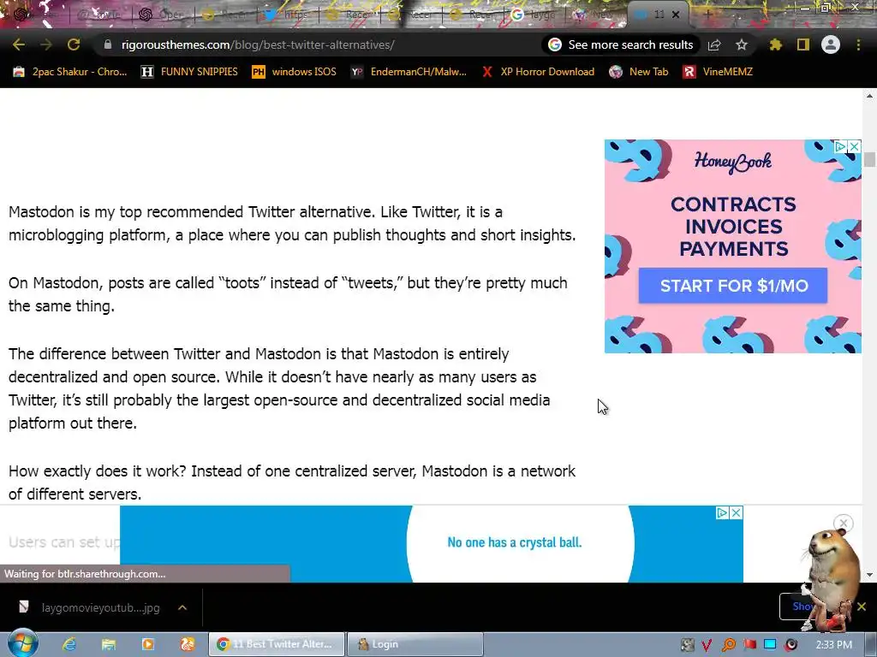Viewport: 877px width, 657px height.
Task: Click blue monitor tray icon
Action: pyautogui.click(x=770, y=645)
